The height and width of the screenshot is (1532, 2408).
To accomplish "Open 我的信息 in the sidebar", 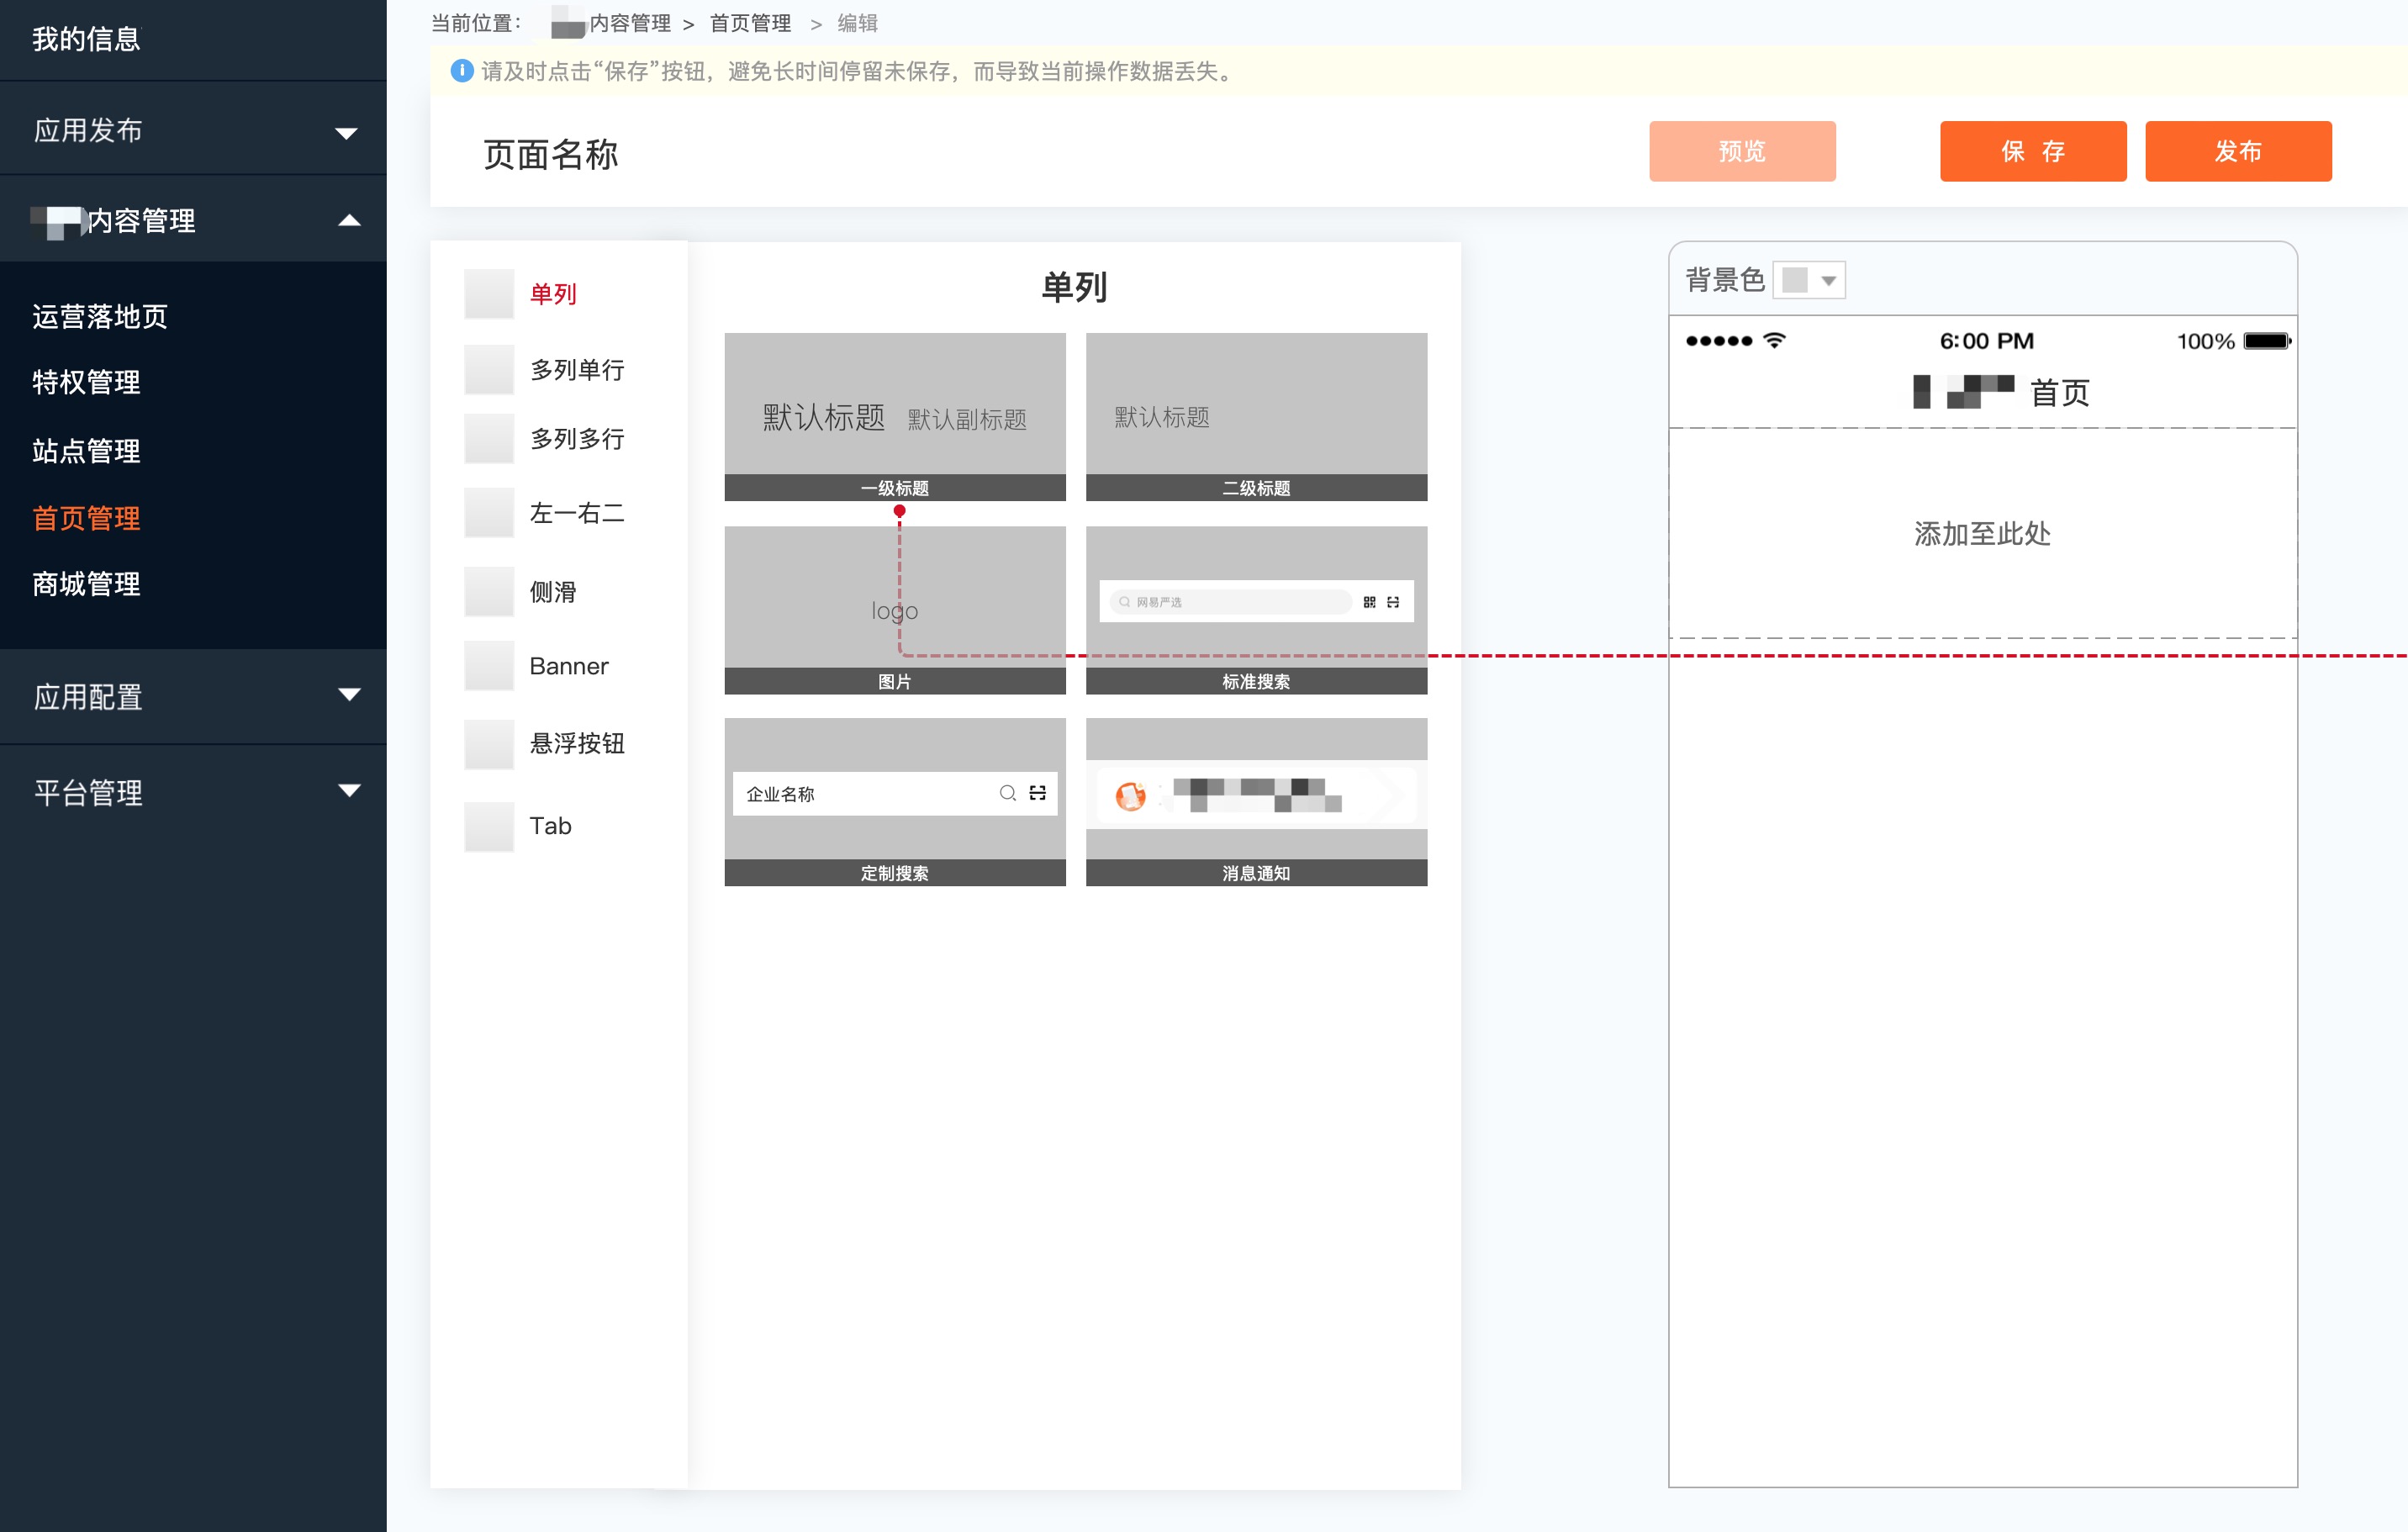I will 87,39.
